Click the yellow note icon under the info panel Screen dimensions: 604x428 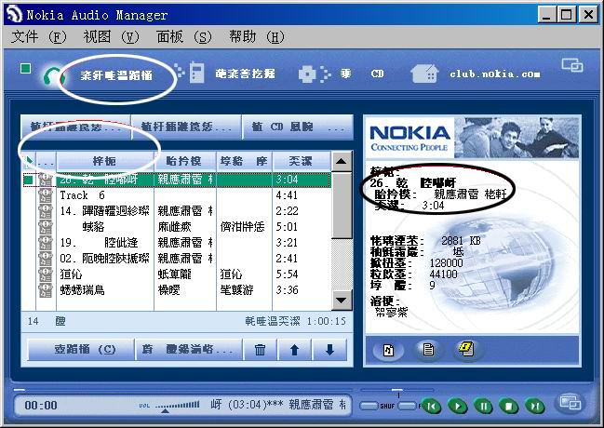pyautogui.click(x=466, y=349)
